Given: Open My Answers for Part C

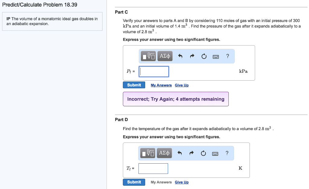Looking at the screenshot, I should (x=161, y=85).
